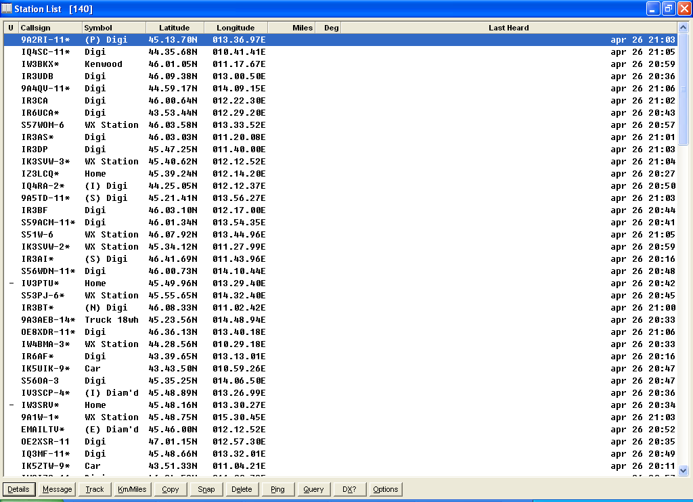Viewport: 693px width, 502px height.
Task: Sort by the Longitude column header
Action: 236,28
